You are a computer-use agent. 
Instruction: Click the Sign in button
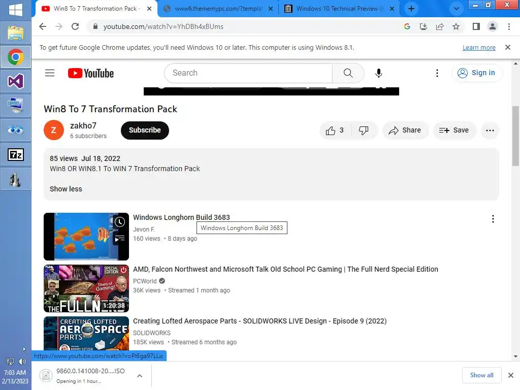pos(477,73)
